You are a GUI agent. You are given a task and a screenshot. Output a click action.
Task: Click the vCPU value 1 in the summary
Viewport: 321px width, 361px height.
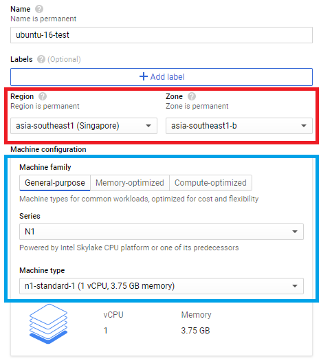[106, 331]
